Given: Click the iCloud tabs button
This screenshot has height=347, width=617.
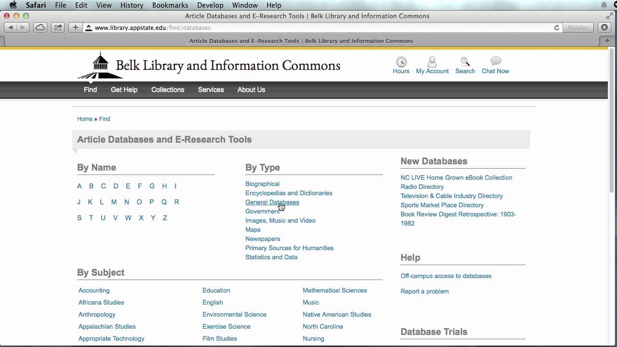Looking at the screenshot, I should click(40, 27).
